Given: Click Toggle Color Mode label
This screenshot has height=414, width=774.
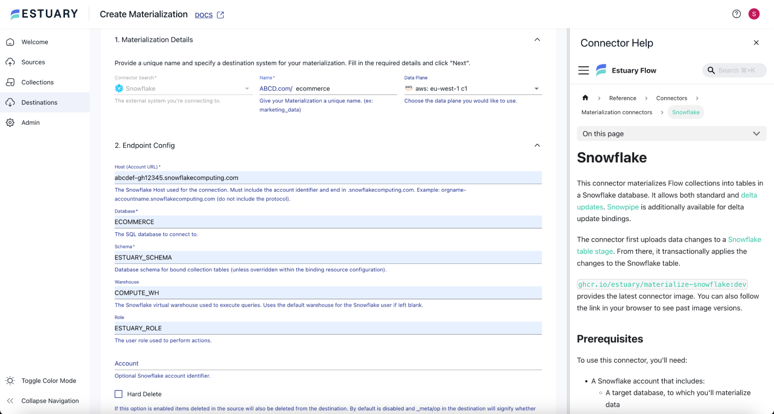Looking at the screenshot, I should pos(49,381).
